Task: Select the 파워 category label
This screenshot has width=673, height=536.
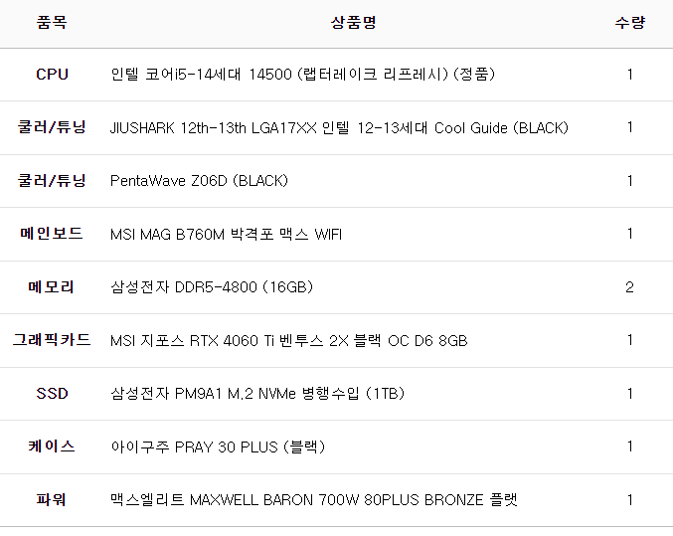Action: coord(52,500)
